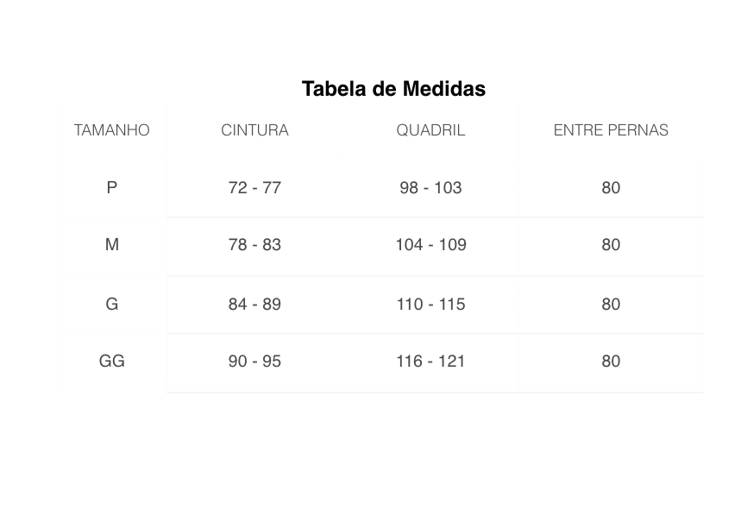Viewport: 741px width, 516px height.
Task: Select hip cell 110 - 115
Action: click(x=430, y=304)
